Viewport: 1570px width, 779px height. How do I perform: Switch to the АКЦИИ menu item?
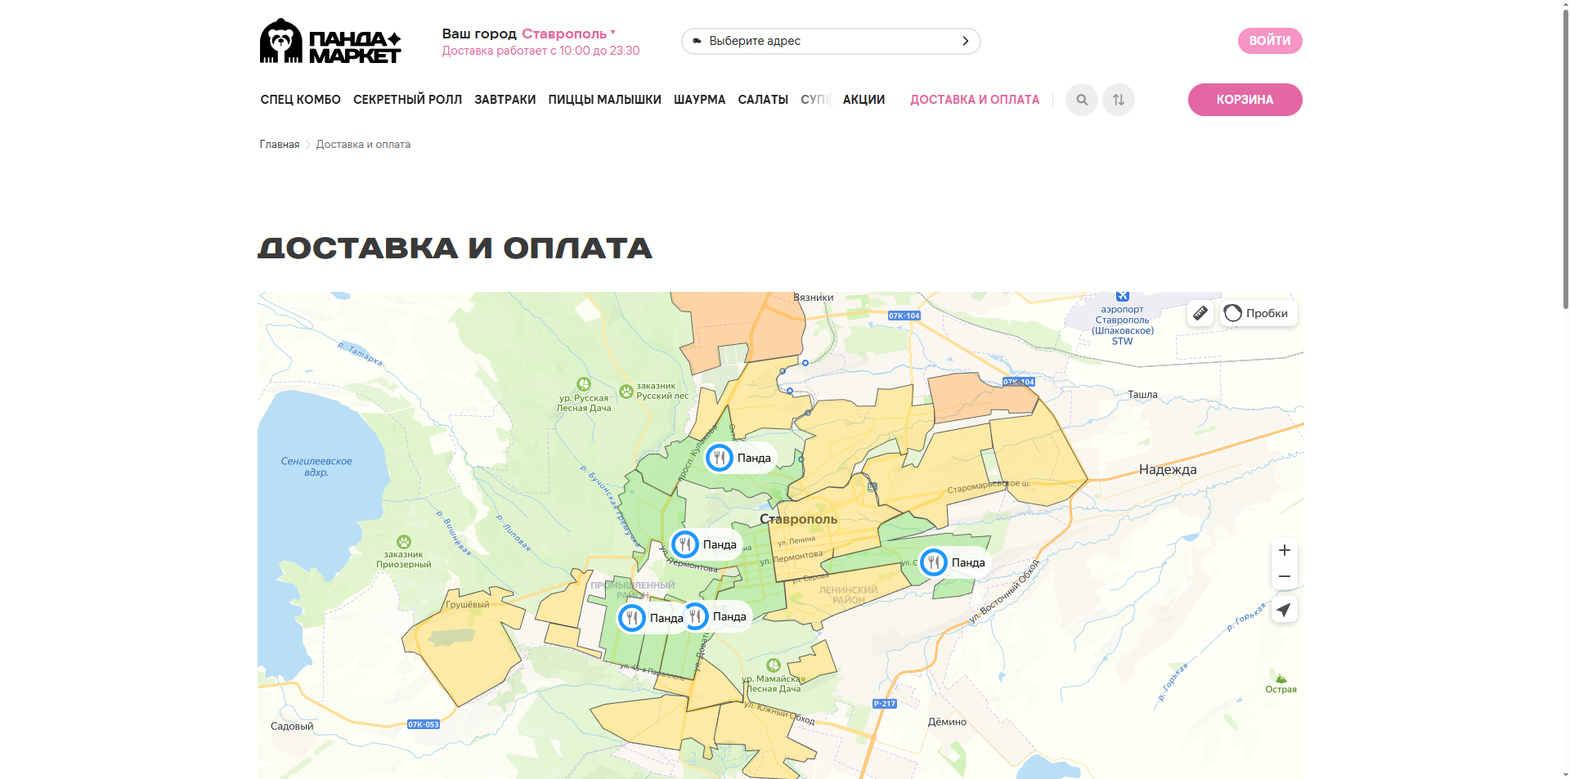click(x=863, y=99)
